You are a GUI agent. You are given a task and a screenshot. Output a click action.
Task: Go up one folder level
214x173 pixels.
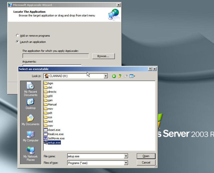tap(120, 76)
